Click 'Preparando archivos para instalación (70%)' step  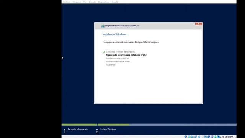pos(126,55)
